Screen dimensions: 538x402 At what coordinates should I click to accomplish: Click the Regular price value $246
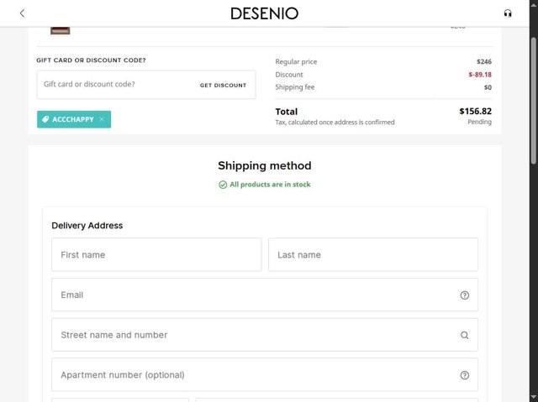(484, 61)
